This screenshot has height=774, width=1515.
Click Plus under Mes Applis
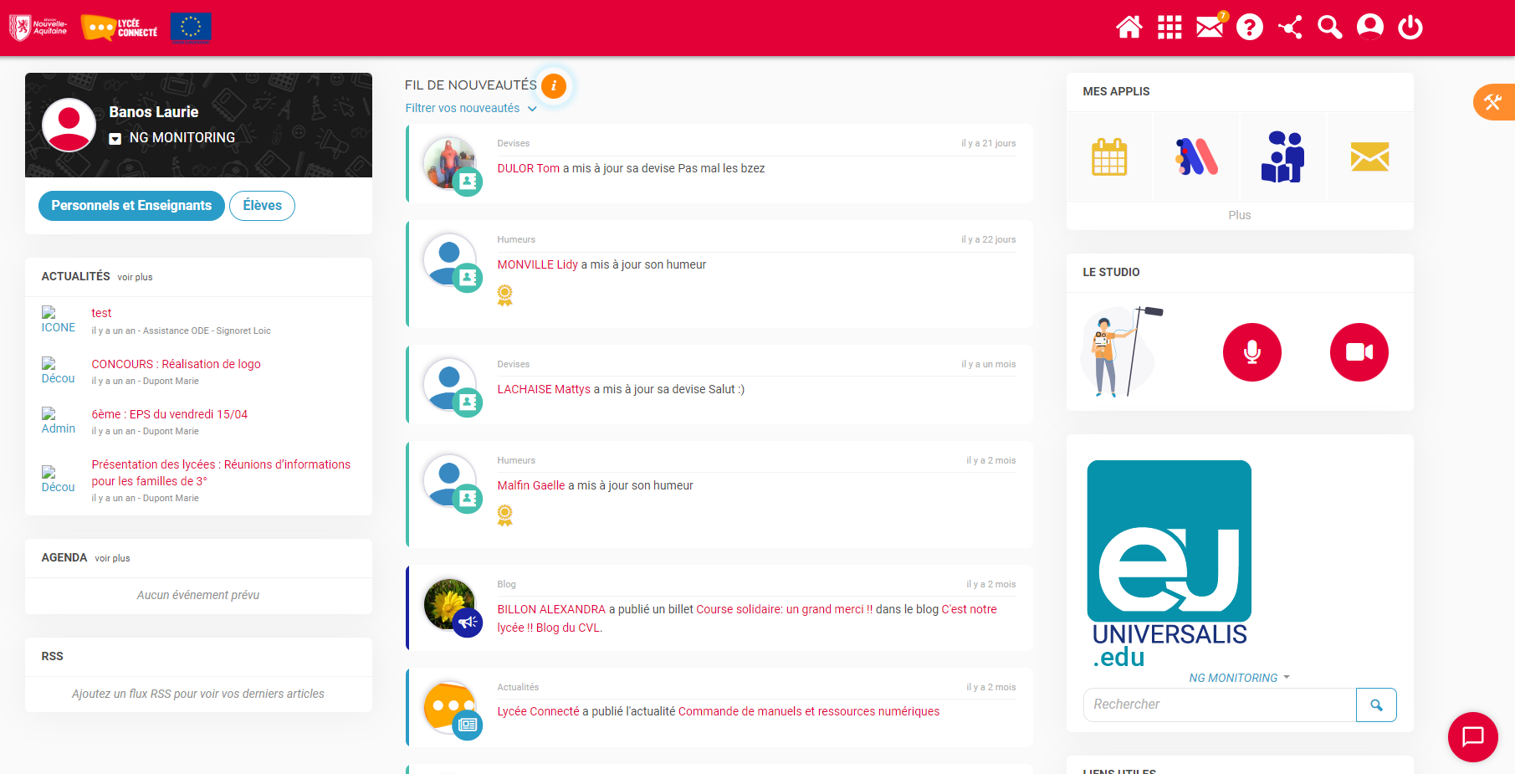1239,215
